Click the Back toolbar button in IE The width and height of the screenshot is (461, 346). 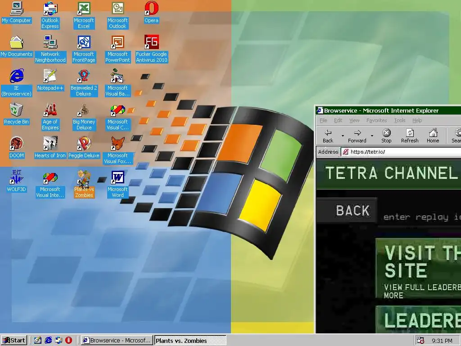click(328, 136)
